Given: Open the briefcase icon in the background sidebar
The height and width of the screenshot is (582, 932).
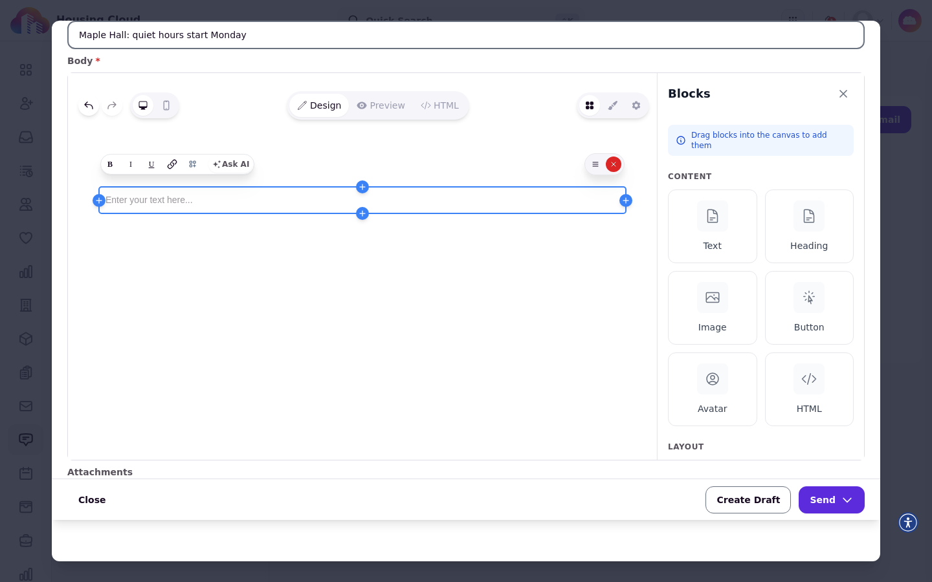Looking at the screenshot, I should (26, 541).
